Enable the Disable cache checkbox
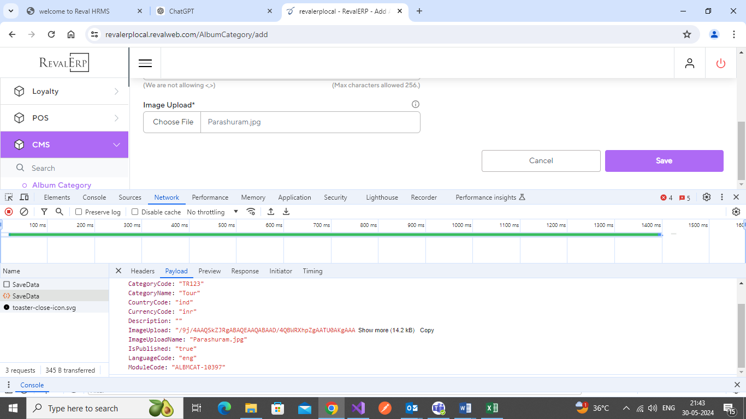 pos(135,212)
